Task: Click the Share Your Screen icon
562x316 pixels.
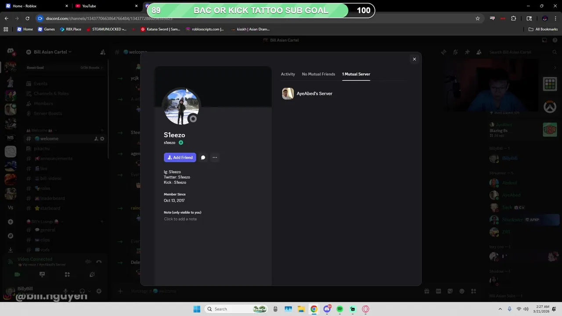Action: coord(42,275)
